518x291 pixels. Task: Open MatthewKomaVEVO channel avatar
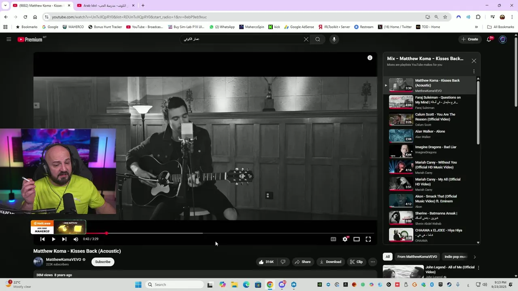tap(38, 262)
